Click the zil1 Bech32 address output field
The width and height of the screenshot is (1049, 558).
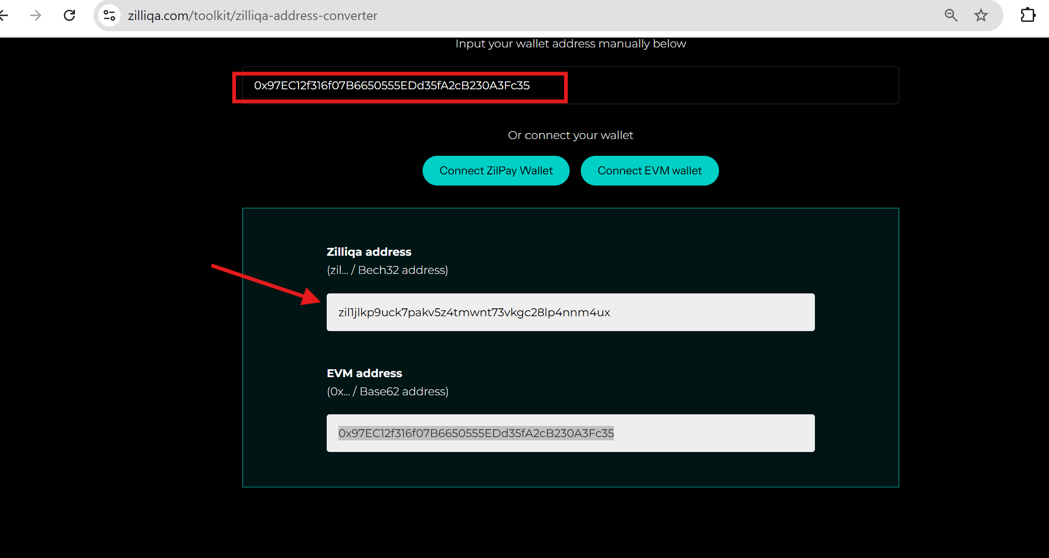point(570,312)
